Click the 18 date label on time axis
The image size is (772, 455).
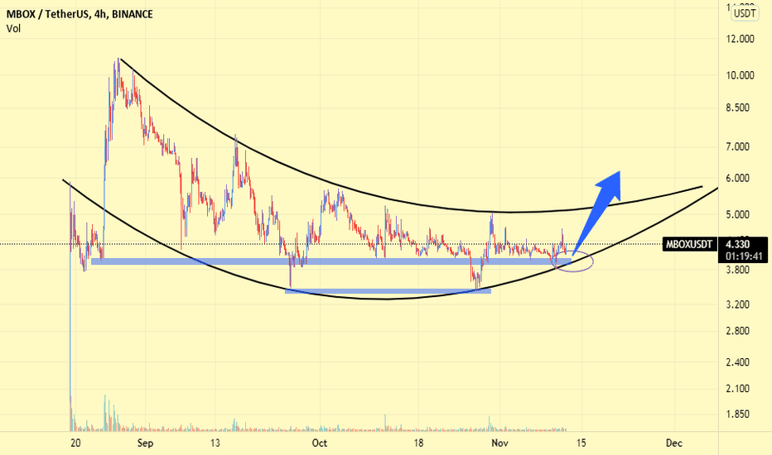tap(418, 443)
